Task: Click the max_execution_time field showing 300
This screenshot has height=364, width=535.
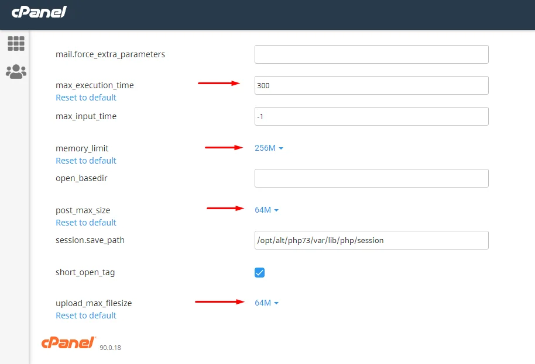Action: point(372,85)
